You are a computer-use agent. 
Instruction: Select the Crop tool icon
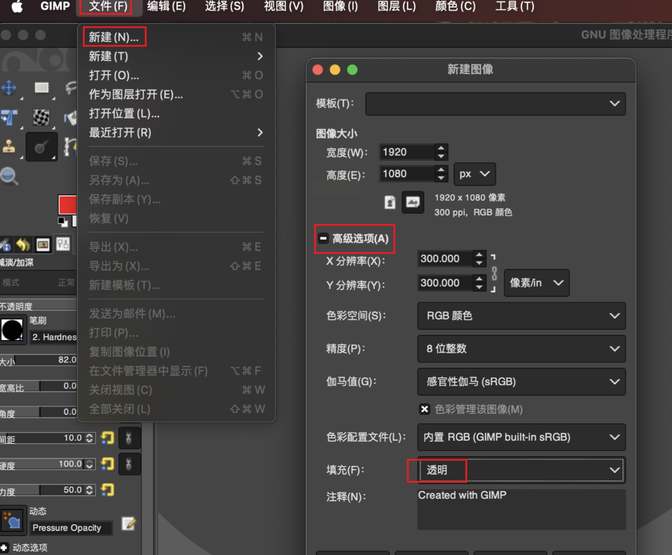(x=9, y=117)
